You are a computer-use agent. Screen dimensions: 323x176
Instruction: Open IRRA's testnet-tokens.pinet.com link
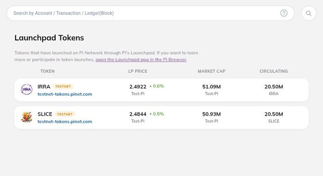click(65, 94)
